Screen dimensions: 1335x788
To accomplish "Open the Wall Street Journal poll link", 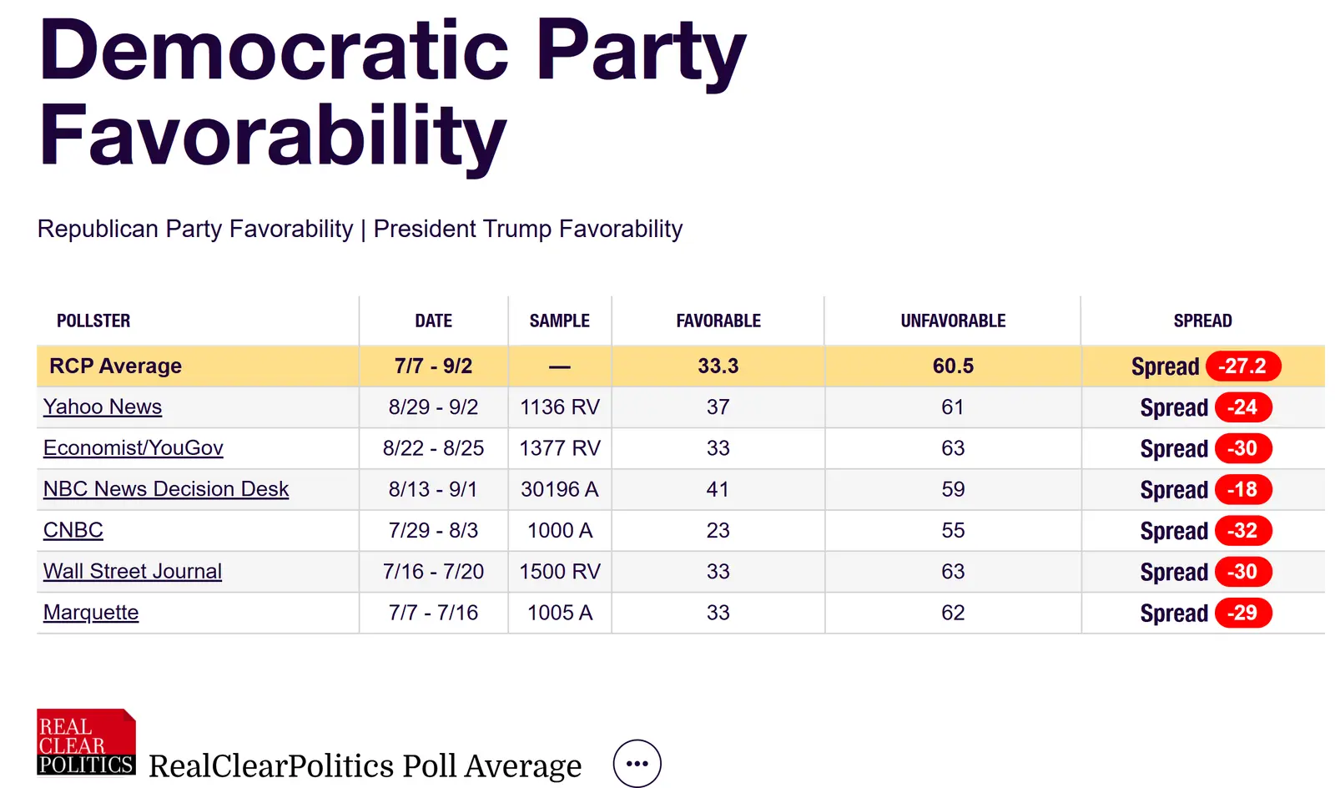I will 133,571.
